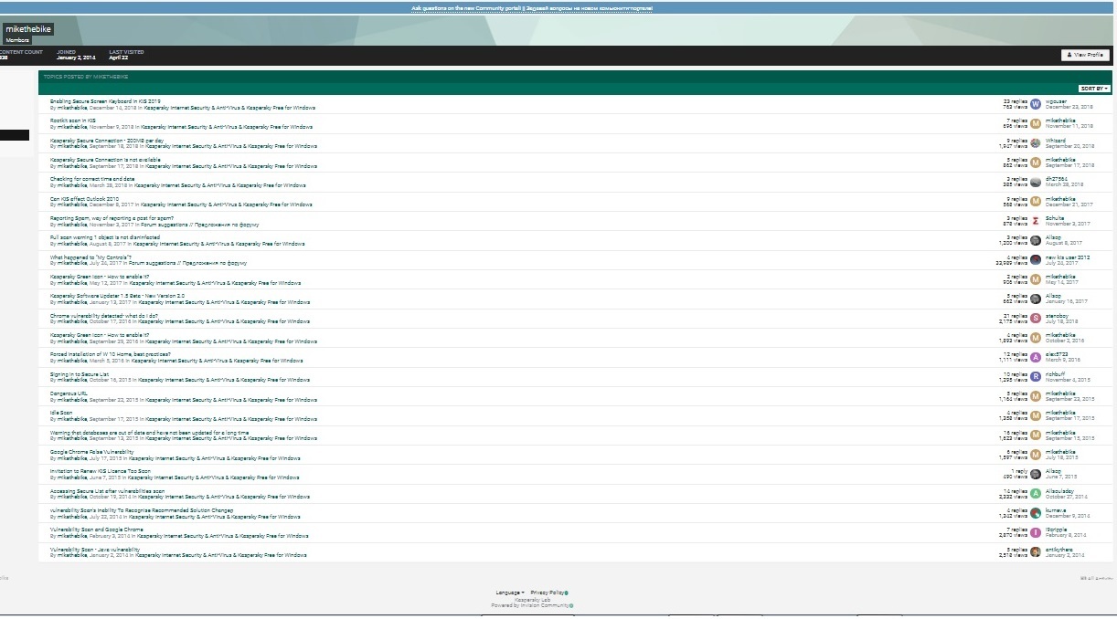
Task: Click pink avatar in Vulnerability Scan and Google Chrome row
Action: (1036, 532)
